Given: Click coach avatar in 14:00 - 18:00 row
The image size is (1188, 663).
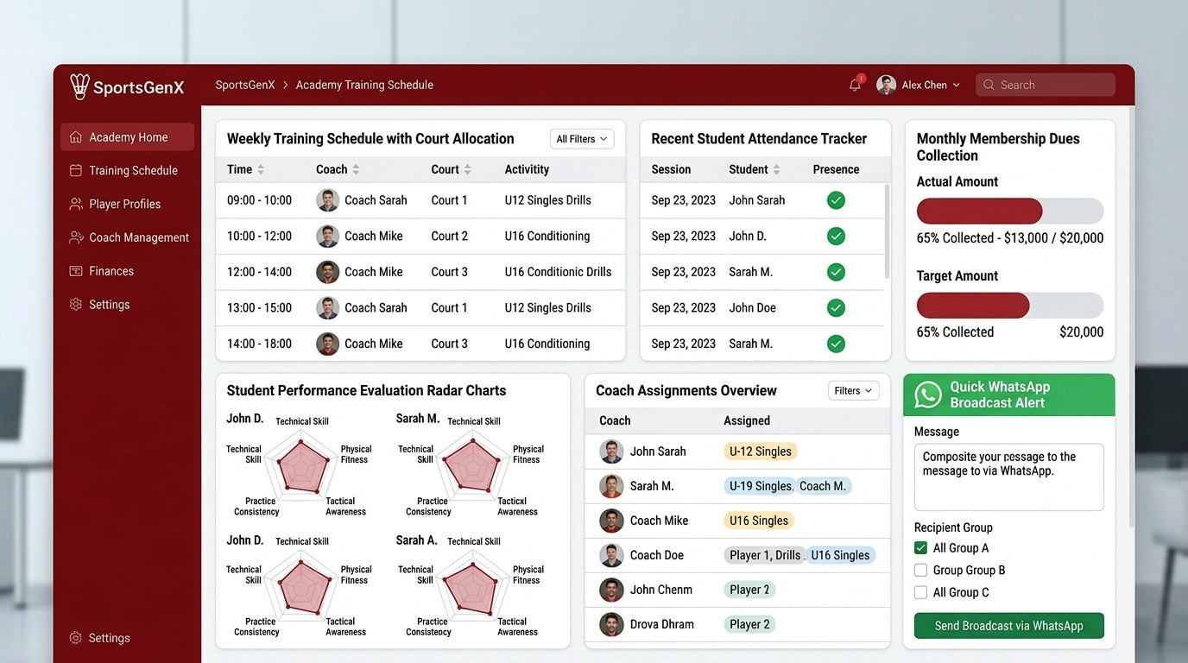Looking at the screenshot, I should pos(327,344).
